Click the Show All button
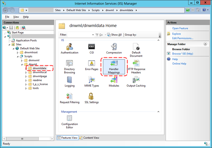The width and height of the screenshot is (212, 148). pos(114,35)
